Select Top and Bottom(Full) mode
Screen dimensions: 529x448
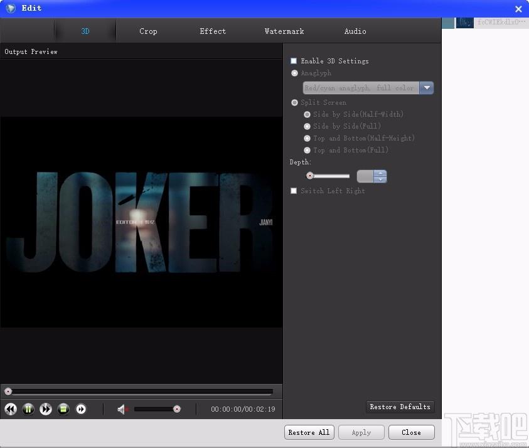click(307, 150)
